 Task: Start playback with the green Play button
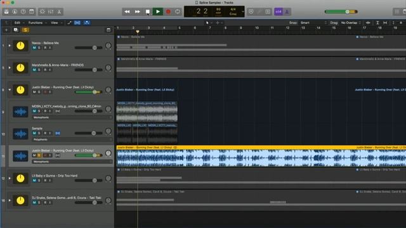[x=158, y=11]
